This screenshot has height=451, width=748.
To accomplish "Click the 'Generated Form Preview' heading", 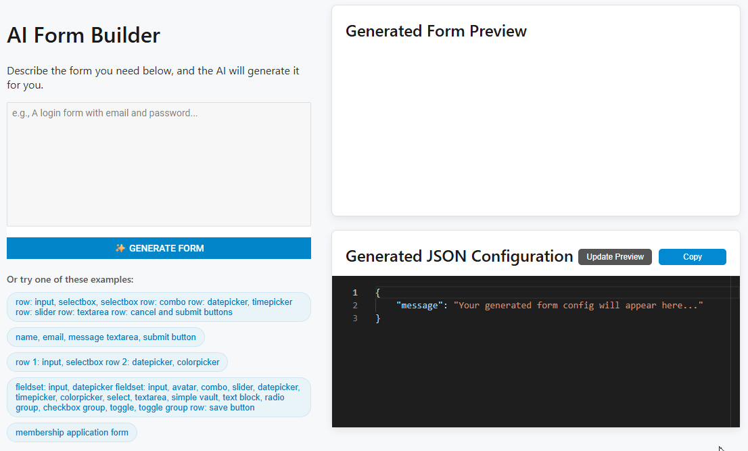I will point(436,31).
